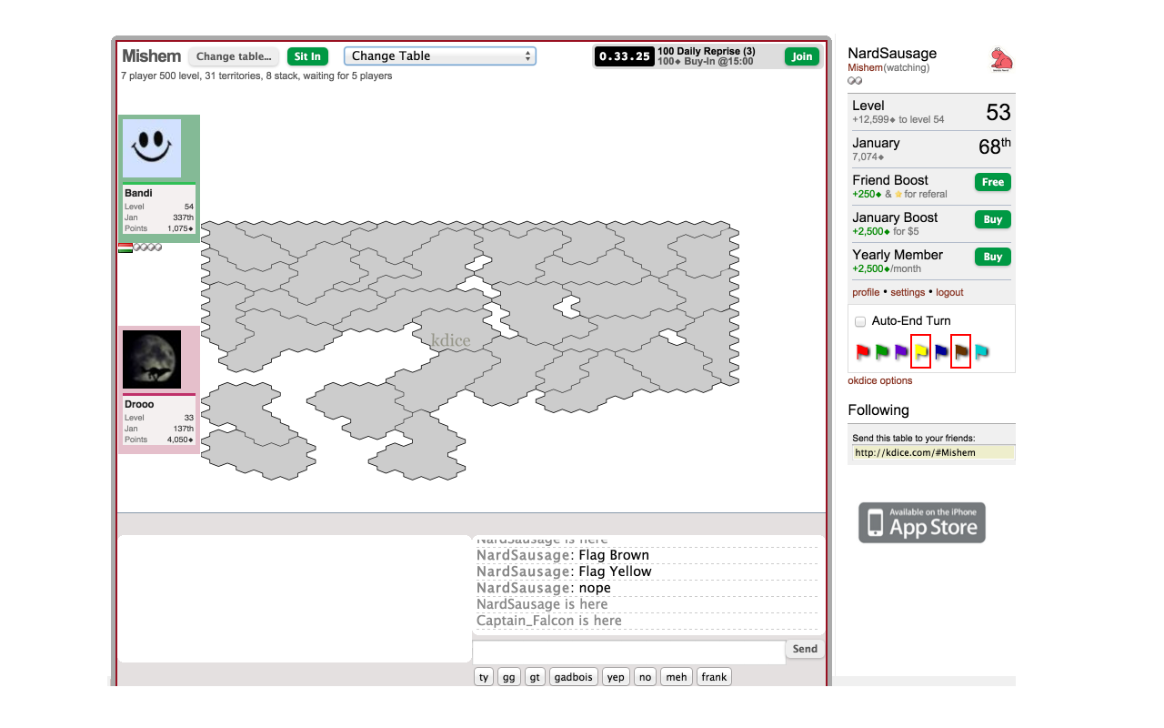Click the 'meh' quick chat button

click(x=677, y=677)
